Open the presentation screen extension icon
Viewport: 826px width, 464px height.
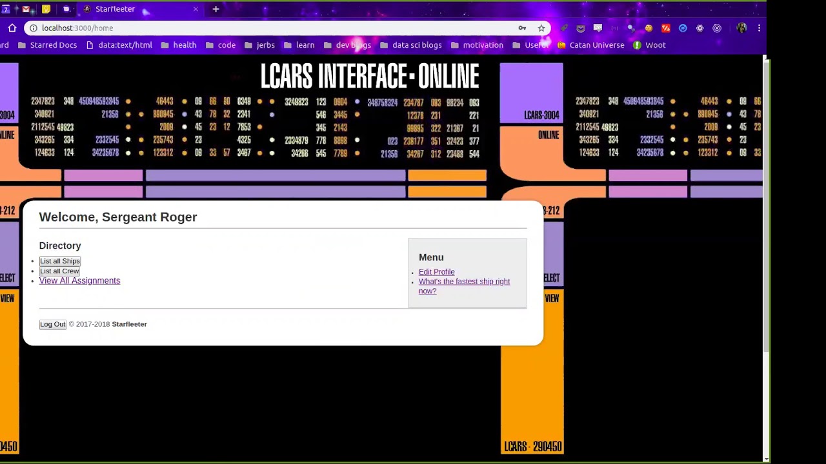click(x=598, y=28)
